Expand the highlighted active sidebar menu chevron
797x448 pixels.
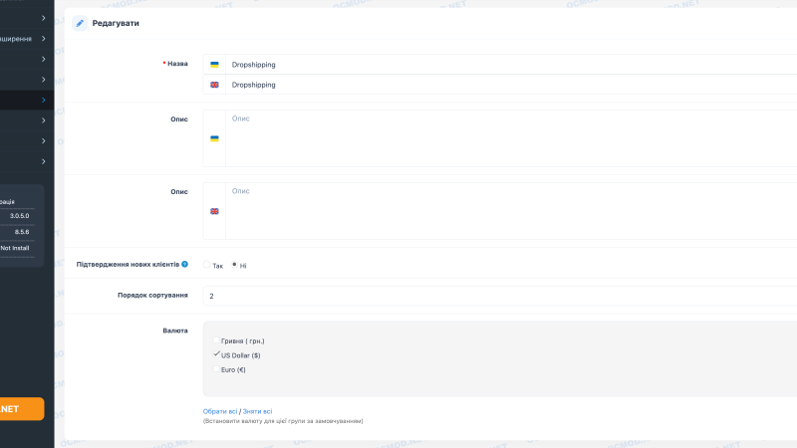click(x=43, y=101)
